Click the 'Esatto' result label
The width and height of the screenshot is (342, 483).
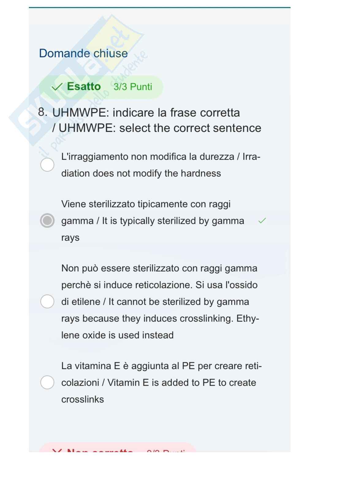point(84,87)
